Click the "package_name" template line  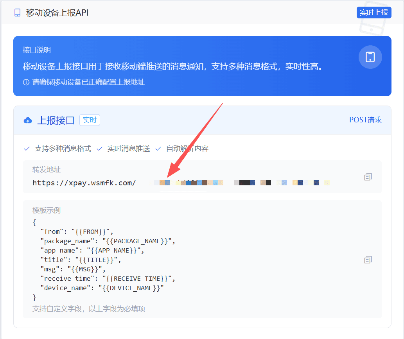tap(108, 241)
